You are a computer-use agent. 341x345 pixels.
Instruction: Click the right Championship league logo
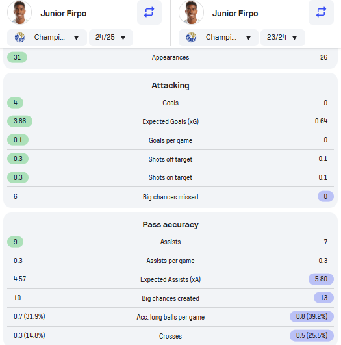pos(191,38)
